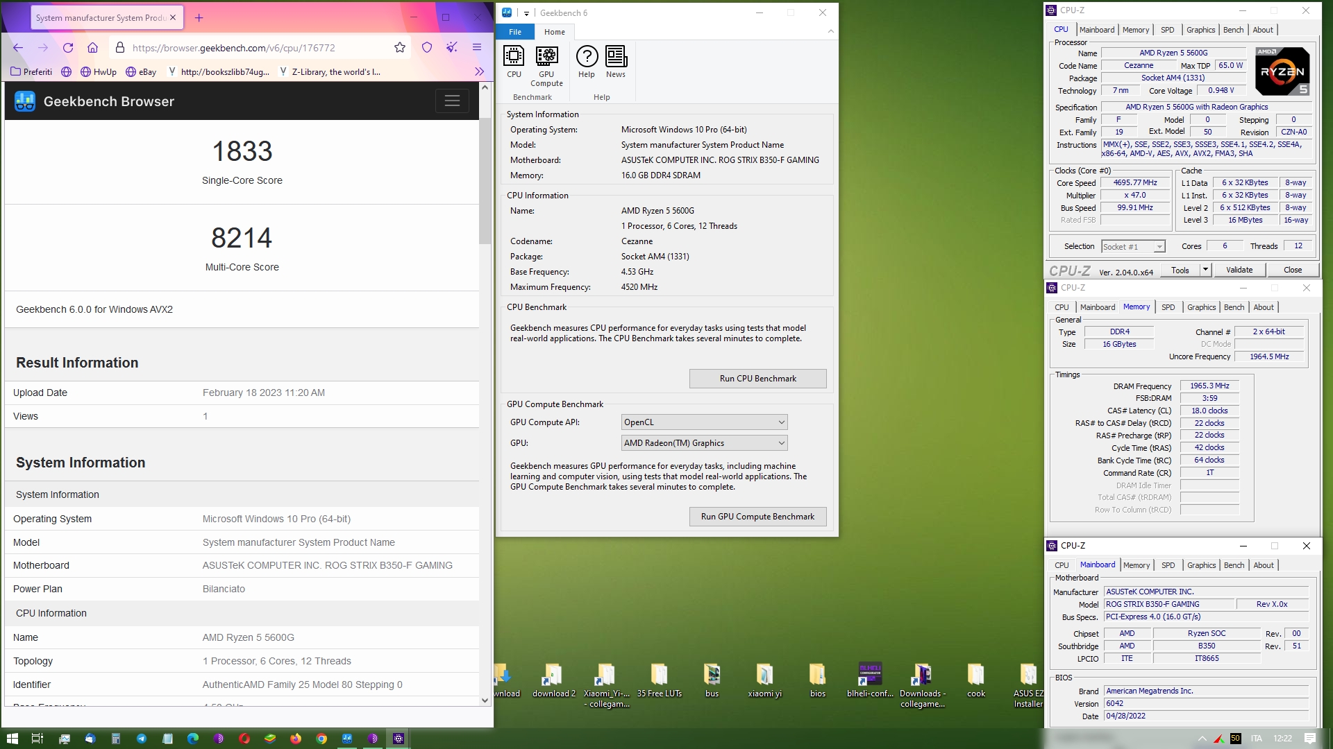
Task: Select the 'xiaomi yi' desktop folder
Action: pos(764,680)
